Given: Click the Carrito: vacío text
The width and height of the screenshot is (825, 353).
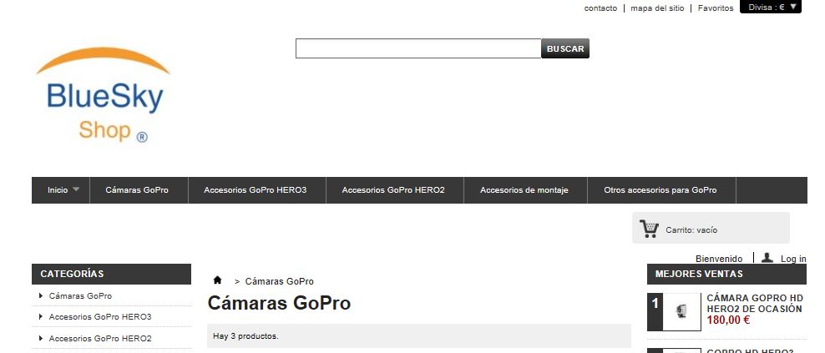Looking at the screenshot, I should point(691,229).
